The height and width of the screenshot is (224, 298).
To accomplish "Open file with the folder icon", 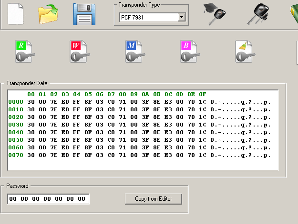I will [48, 14].
